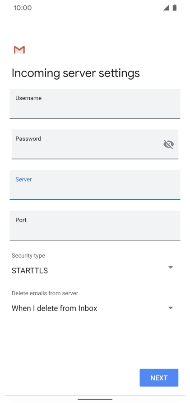
Task: Toggle password visibility eye icon
Action: pos(168,144)
